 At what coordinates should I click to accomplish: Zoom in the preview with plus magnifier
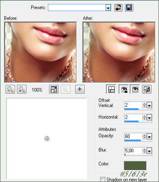point(22,89)
